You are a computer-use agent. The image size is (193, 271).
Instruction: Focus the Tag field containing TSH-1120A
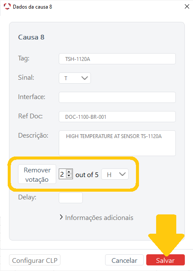[x=117, y=59]
